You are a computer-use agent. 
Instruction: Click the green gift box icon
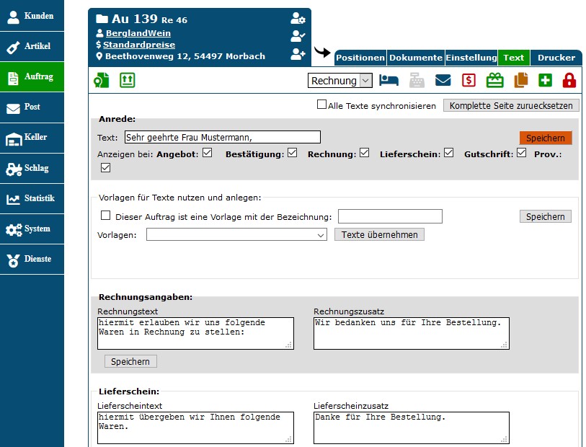[x=494, y=81]
